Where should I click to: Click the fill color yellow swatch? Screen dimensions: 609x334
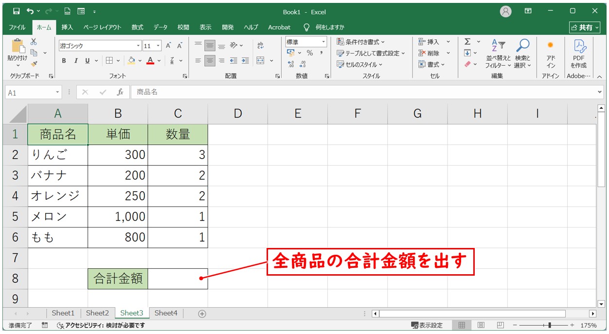(x=131, y=61)
